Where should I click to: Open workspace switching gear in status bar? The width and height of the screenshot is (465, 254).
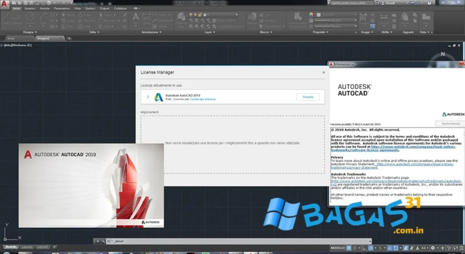(433, 248)
